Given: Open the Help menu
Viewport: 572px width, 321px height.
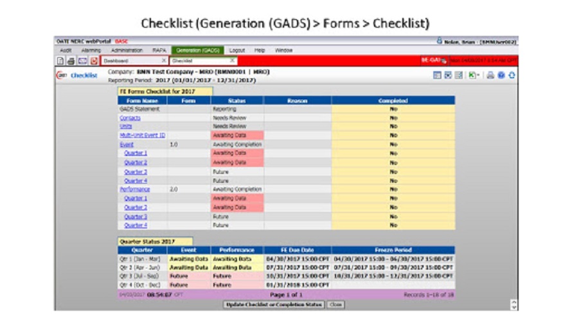Looking at the screenshot, I should (260, 50).
